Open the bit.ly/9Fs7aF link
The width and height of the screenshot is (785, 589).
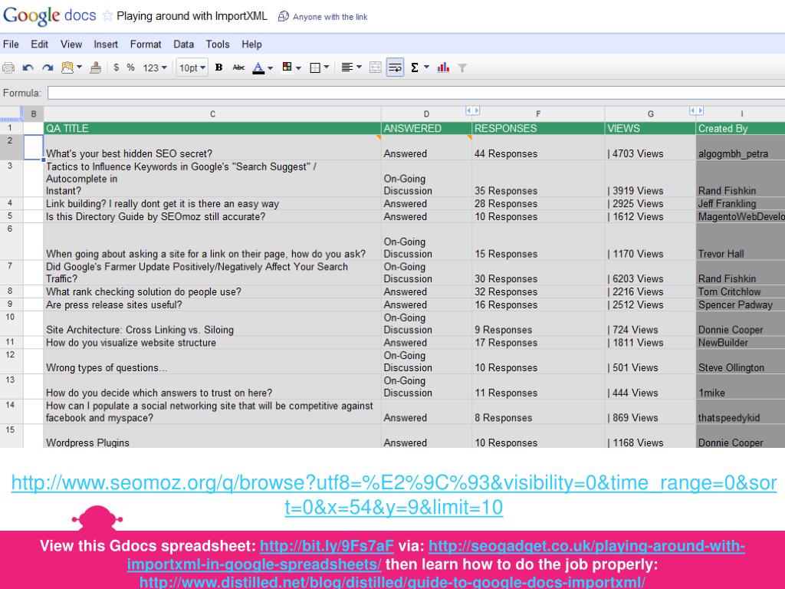point(327,545)
